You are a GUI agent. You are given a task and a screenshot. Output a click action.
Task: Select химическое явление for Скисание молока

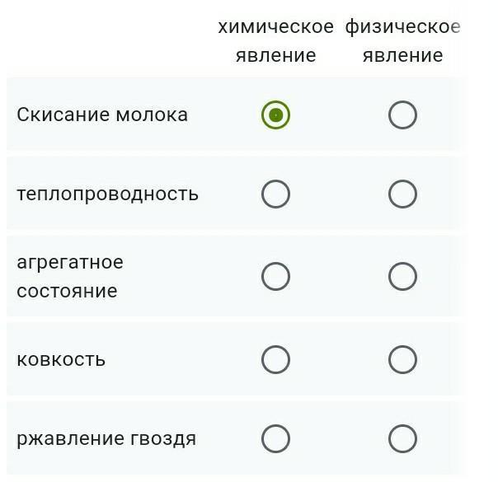pyautogui.click(x=275, y=115)
